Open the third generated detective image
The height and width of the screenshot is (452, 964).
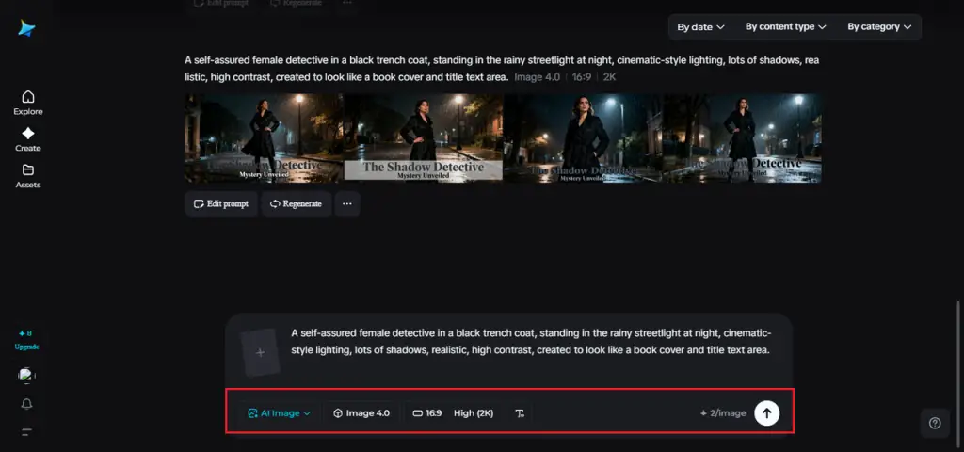[x=583, y=138]
